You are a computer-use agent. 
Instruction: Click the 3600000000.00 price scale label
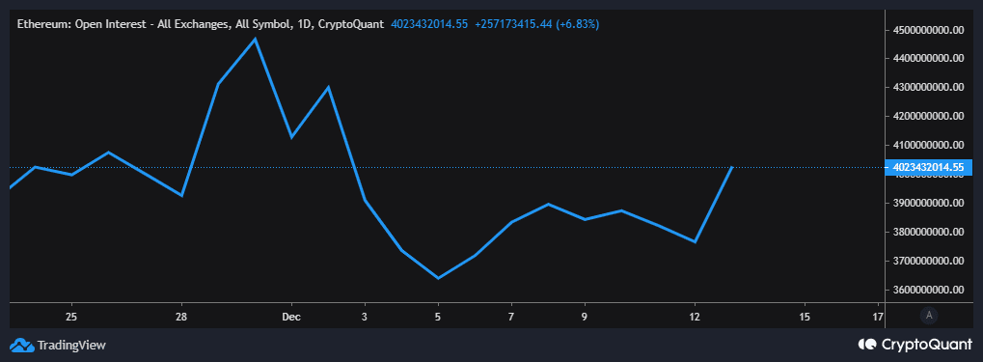click(927, 290)
